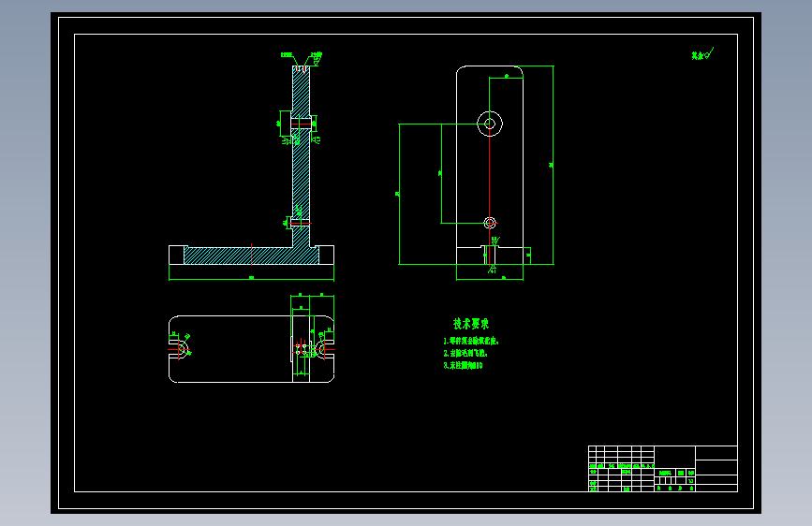The height and width of the screenshot is (526, 812).
Task: Click the base width dimension below section view
Action: tap(251, 279)
